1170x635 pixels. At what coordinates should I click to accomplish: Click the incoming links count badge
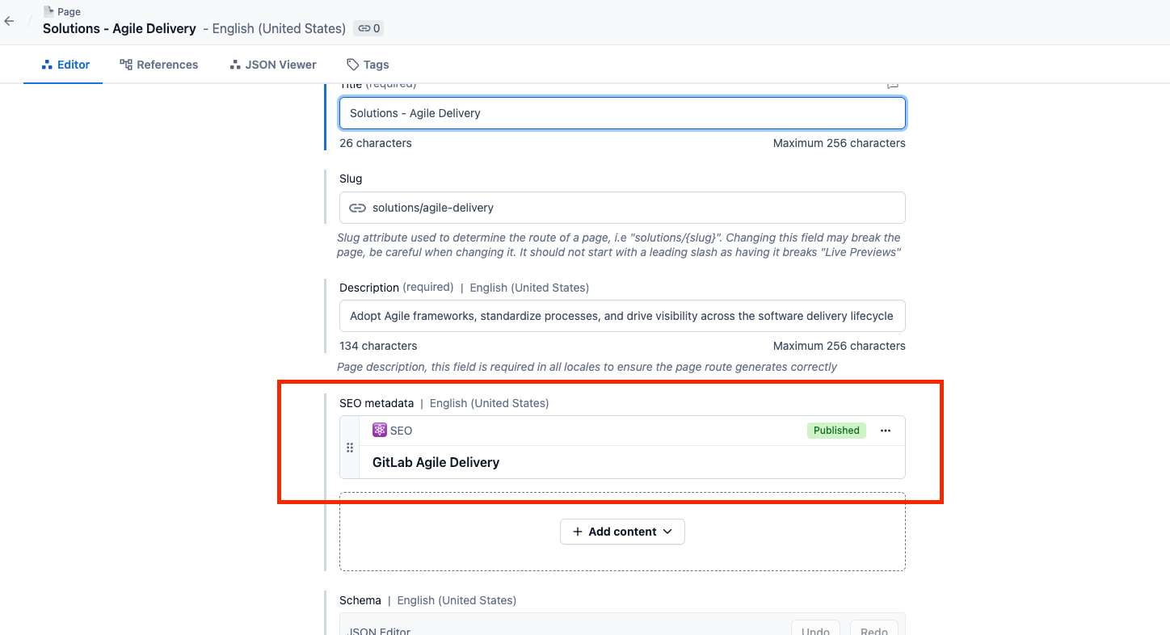click(x=369, y=28)
